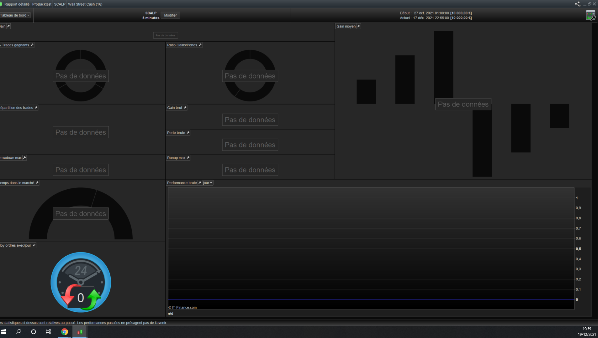The image size is (598, 338).
Task: Click the IT-Finance.com copyright text
Action: [x=183, y=308]
